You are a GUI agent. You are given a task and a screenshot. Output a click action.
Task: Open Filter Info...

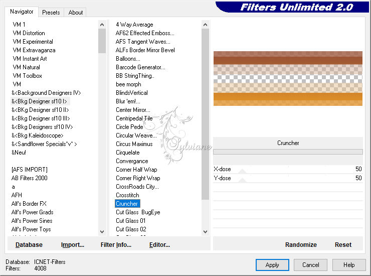point(116,245)
